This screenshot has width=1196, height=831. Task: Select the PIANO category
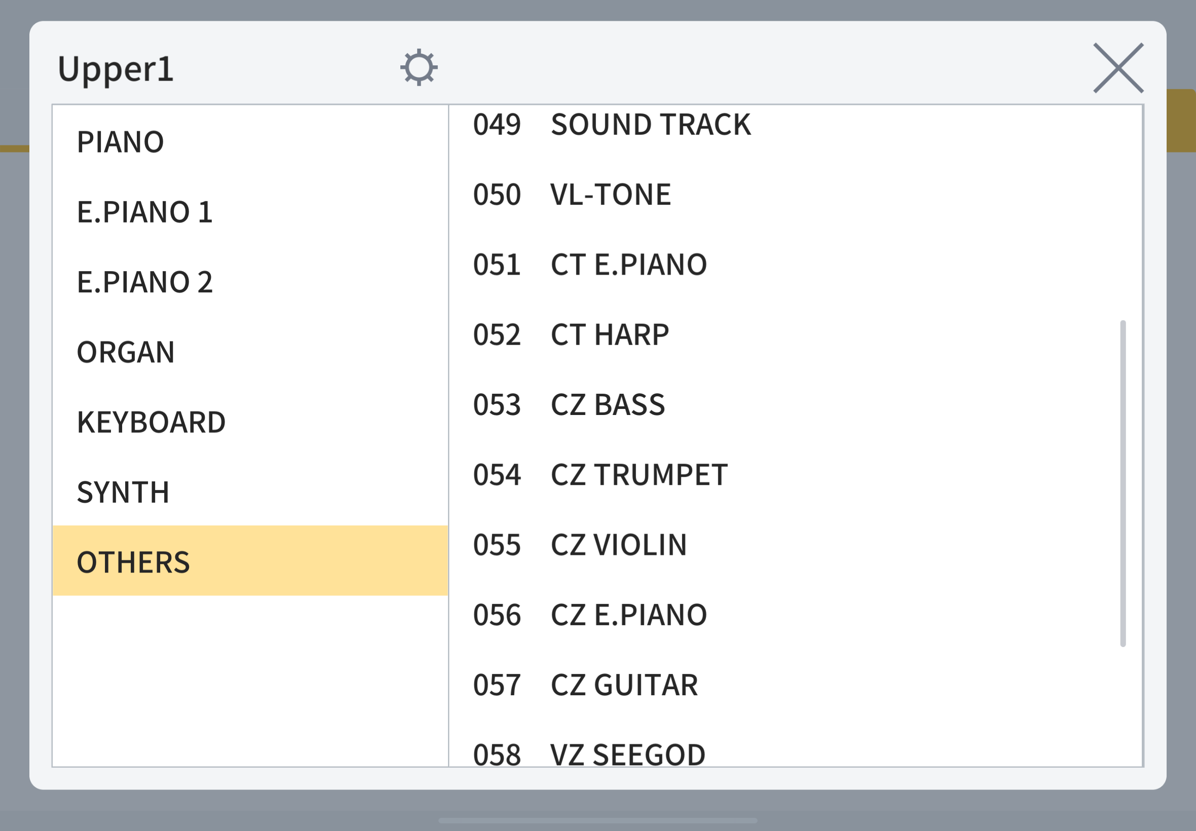tap(250, 141)
